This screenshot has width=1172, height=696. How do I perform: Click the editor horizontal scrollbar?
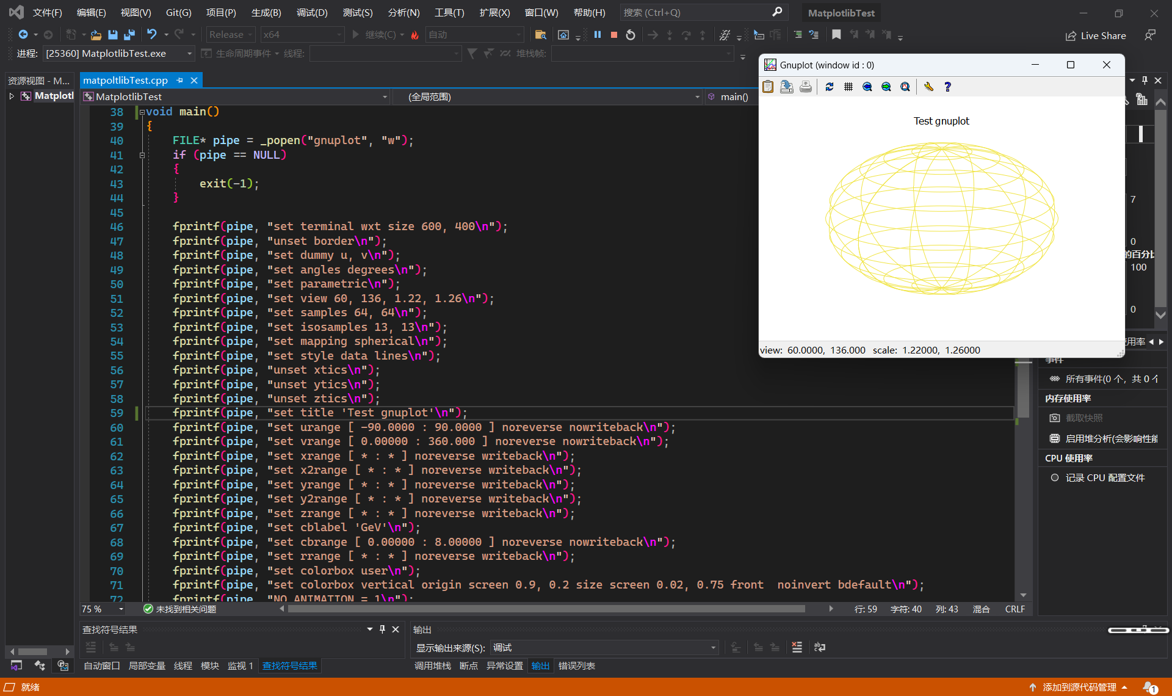click(546, 609)
